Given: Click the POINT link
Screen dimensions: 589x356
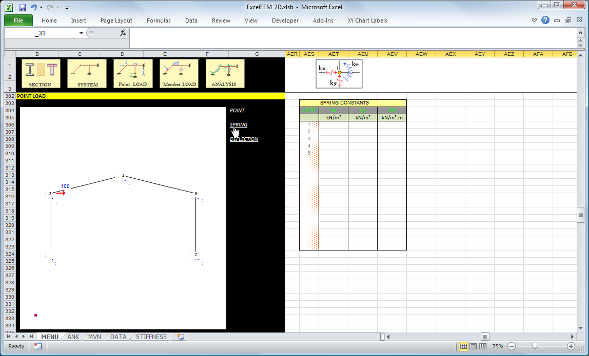Looking at the screenshot, I should [237, 110].
